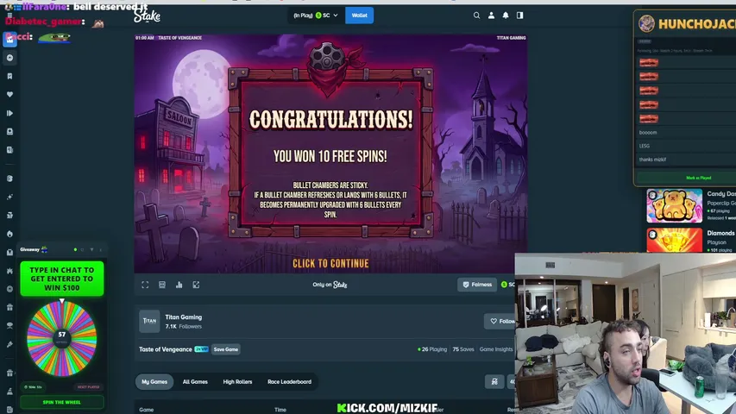Open the notifications bell
The image size is (736, 414).
(506, 16)
